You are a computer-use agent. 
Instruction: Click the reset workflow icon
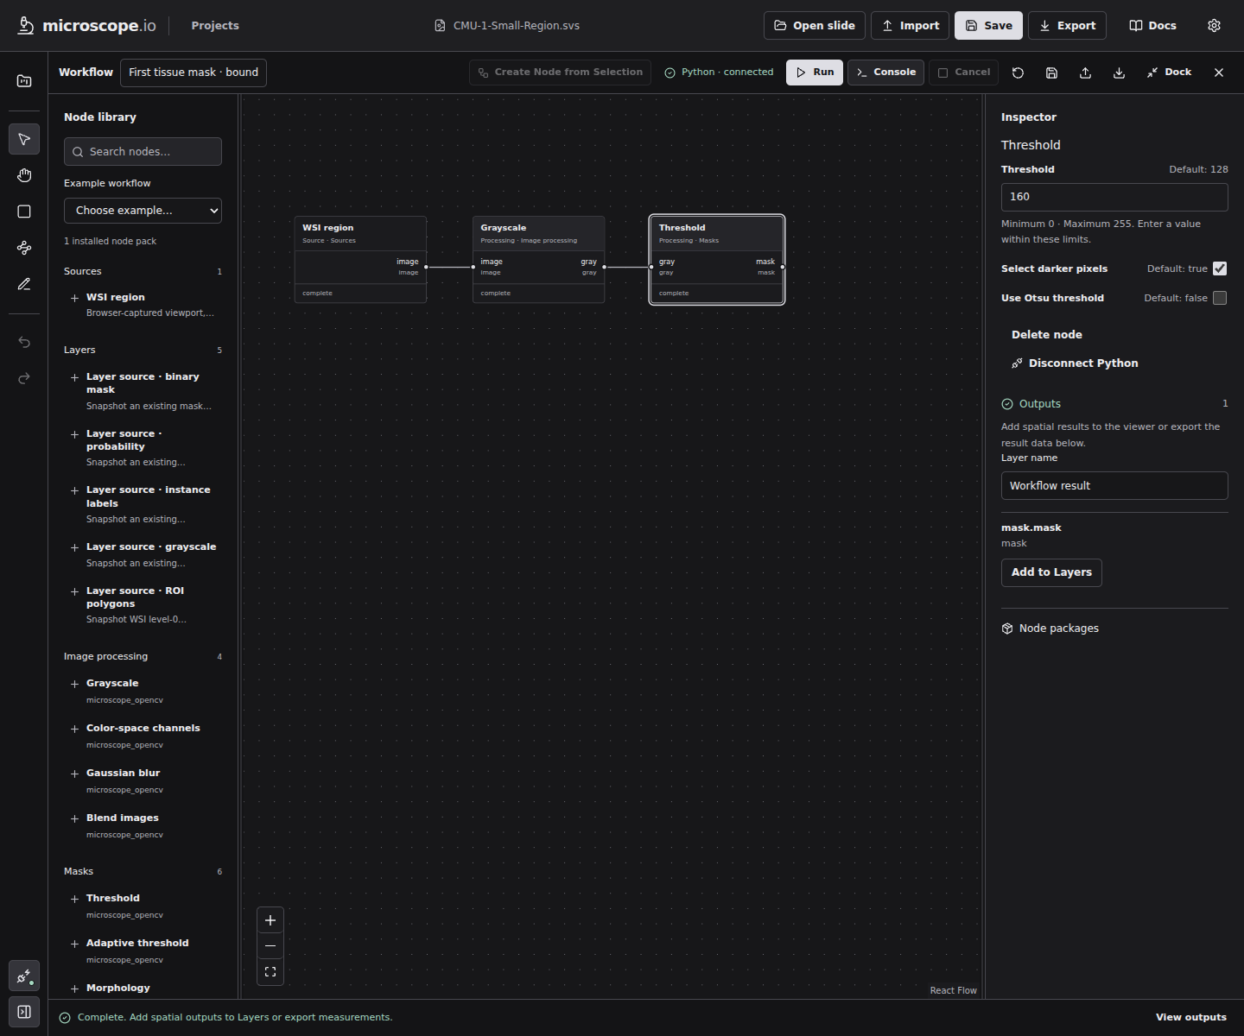coord(1018,73)
